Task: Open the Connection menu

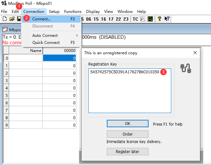Action: (x=34, y=12)
